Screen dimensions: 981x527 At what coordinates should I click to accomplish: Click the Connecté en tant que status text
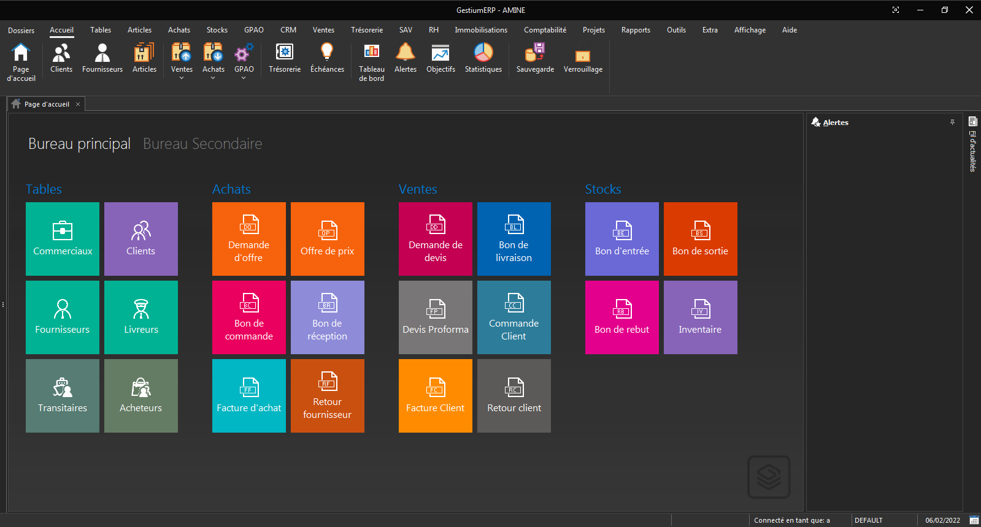click(791, 520)
